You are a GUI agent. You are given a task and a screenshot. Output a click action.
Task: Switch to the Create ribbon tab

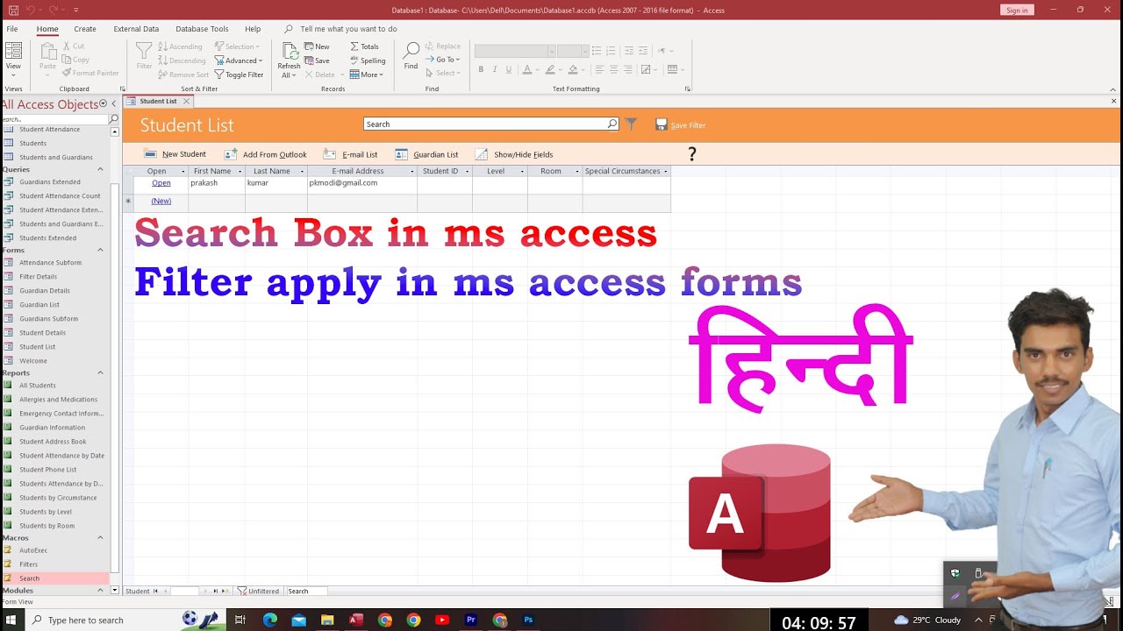point(85,29)
